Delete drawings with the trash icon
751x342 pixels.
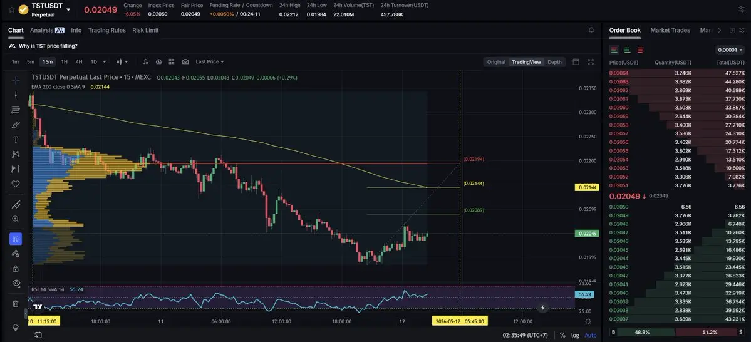click(15, 303)
